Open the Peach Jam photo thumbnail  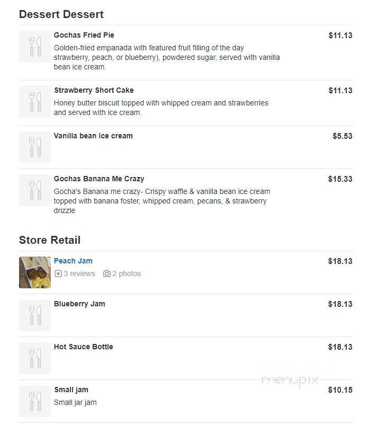click(35, 272)
